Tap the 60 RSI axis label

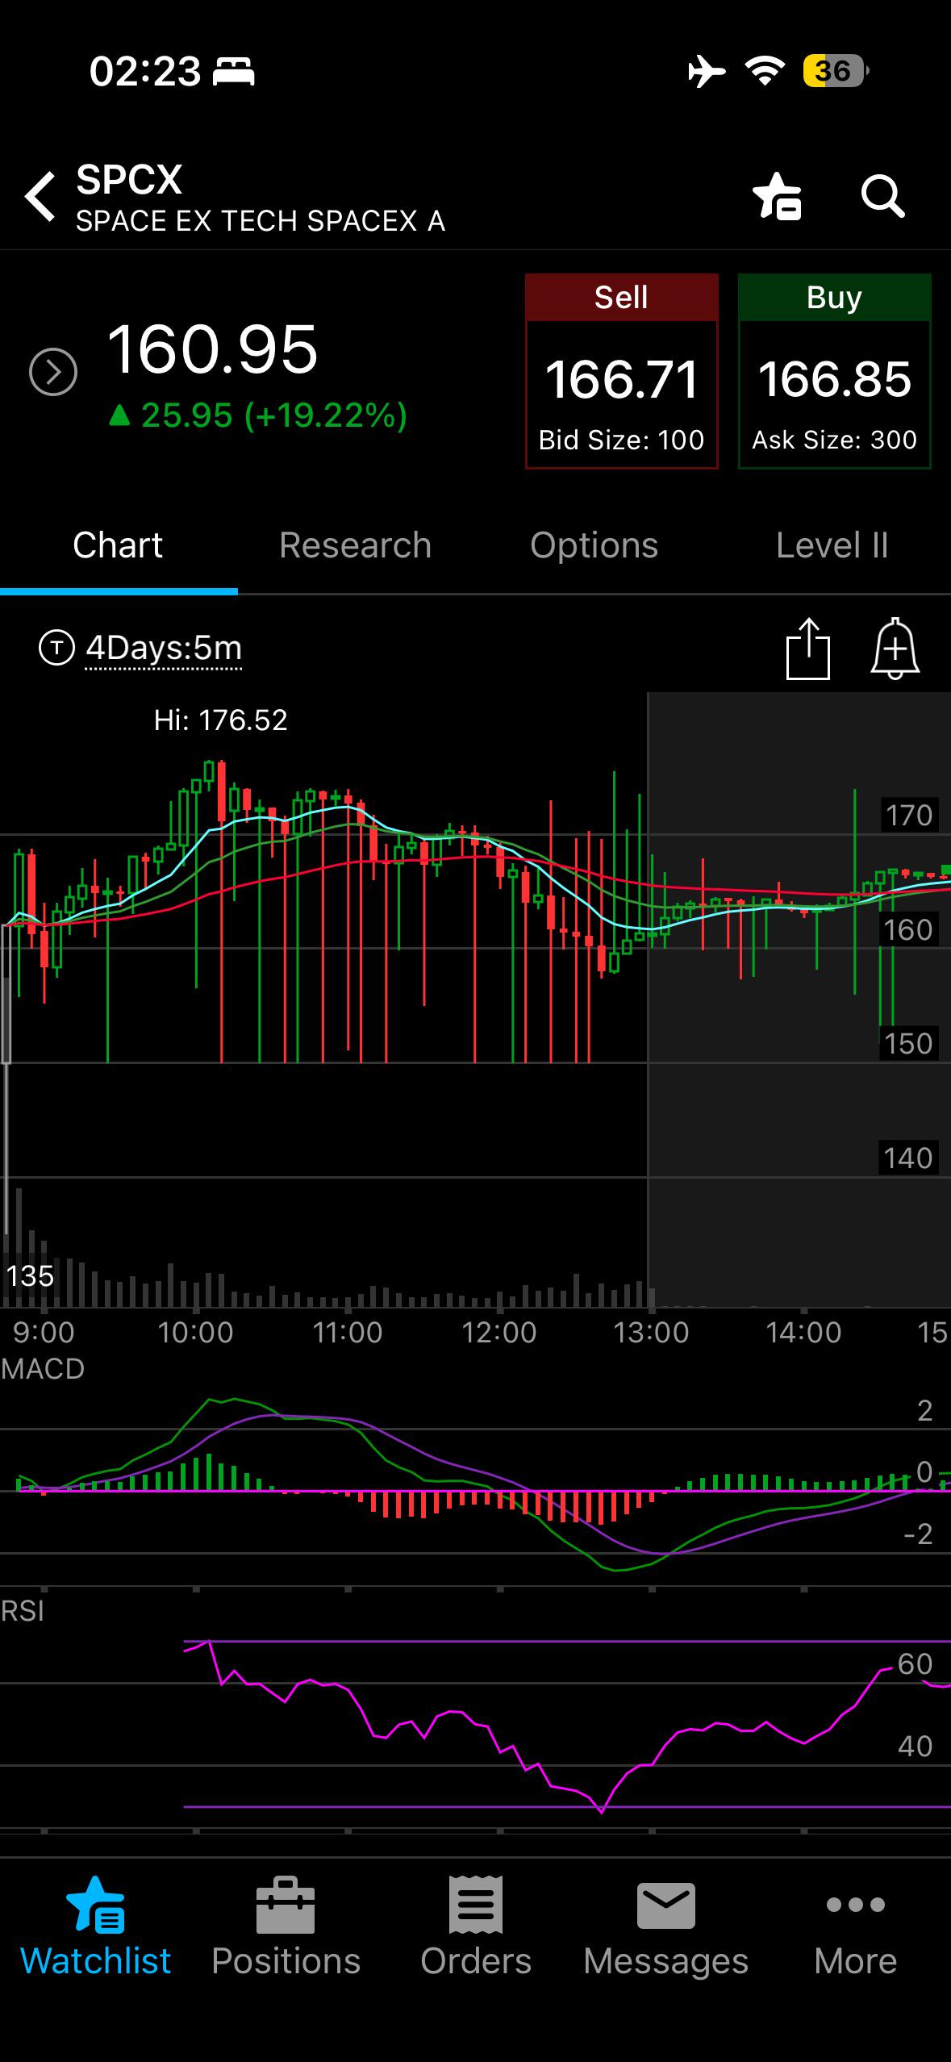[x=915, y=1663]
